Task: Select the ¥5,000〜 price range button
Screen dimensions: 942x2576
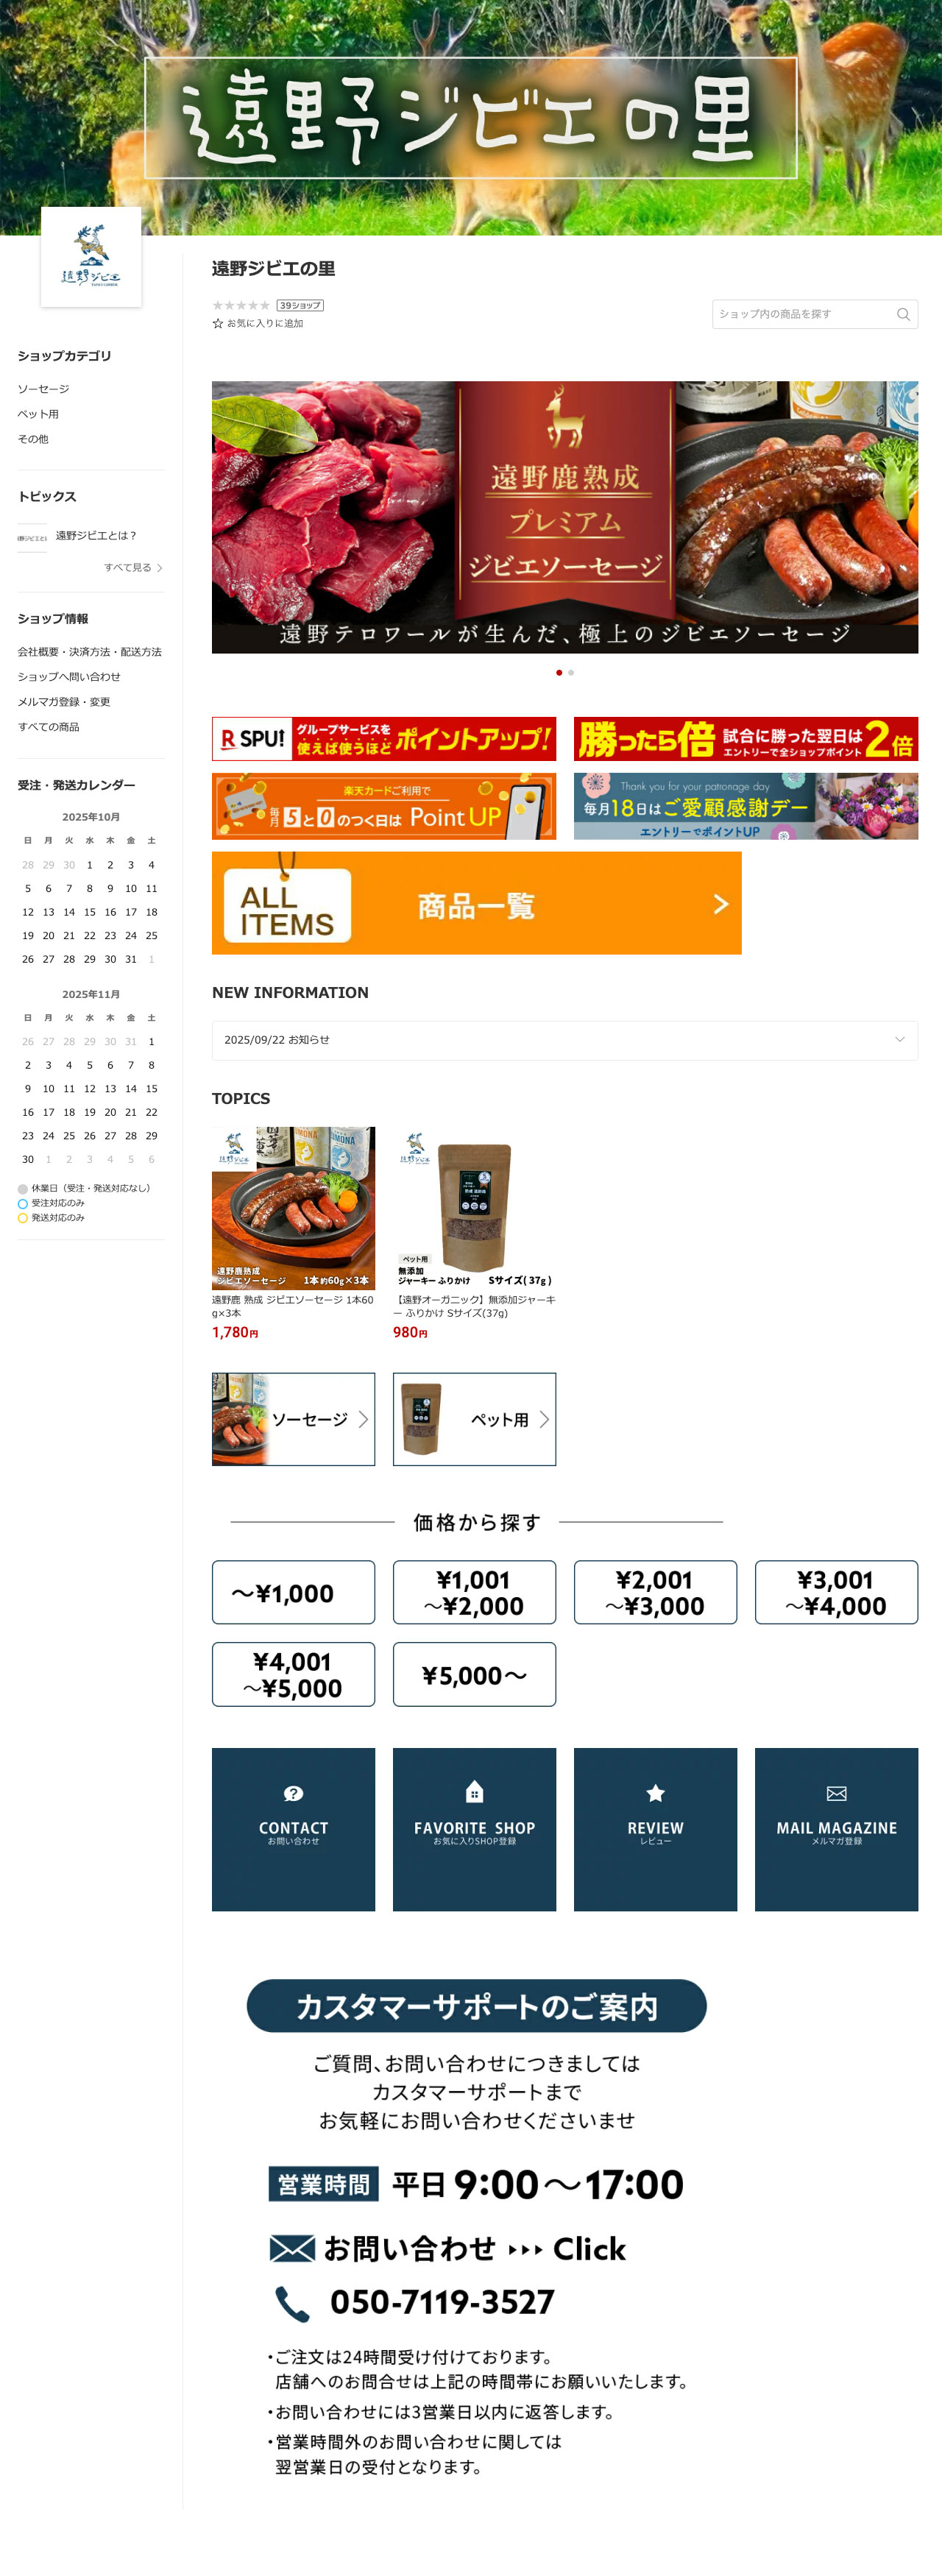Action: click(474, 1674)
